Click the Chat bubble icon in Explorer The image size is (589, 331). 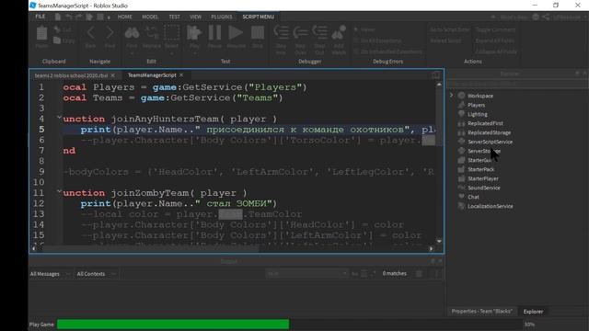point(462,197)
